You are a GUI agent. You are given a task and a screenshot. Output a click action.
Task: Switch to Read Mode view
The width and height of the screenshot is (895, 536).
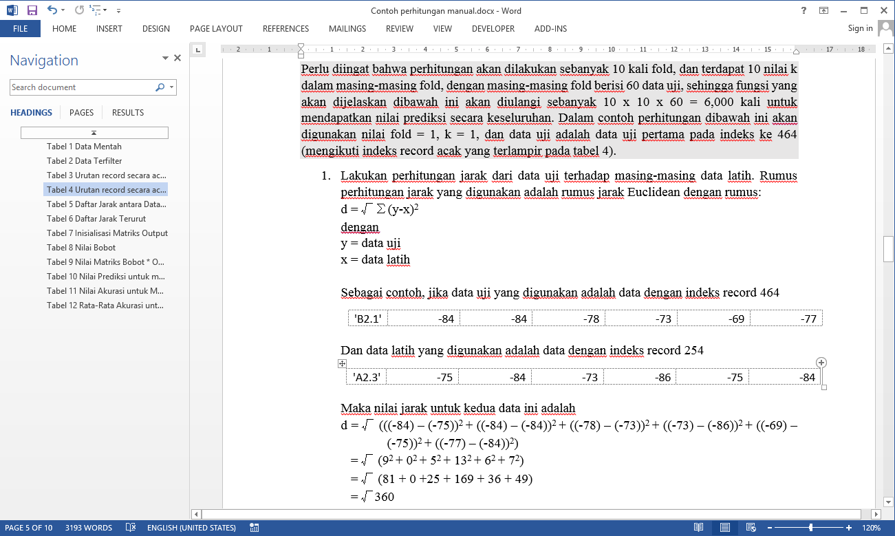coord(698,528)
